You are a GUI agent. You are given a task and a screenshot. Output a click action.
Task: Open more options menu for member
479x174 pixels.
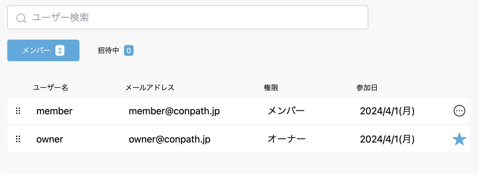pos(459,111)
